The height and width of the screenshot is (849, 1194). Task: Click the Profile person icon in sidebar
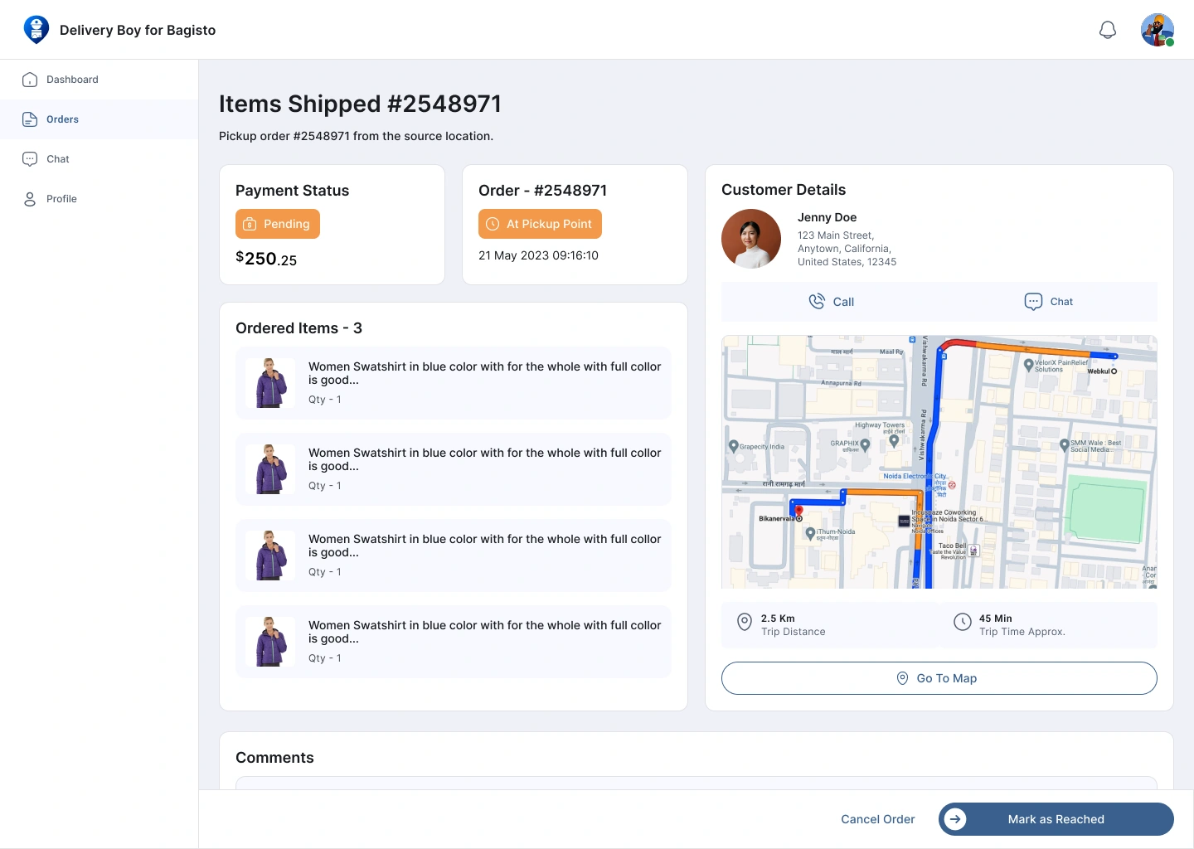[x=30, y=199]
